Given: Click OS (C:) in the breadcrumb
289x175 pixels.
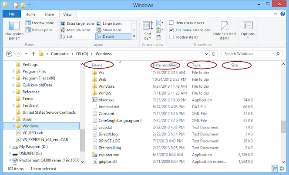Looking at the screenshot, I should click(82, 54).
